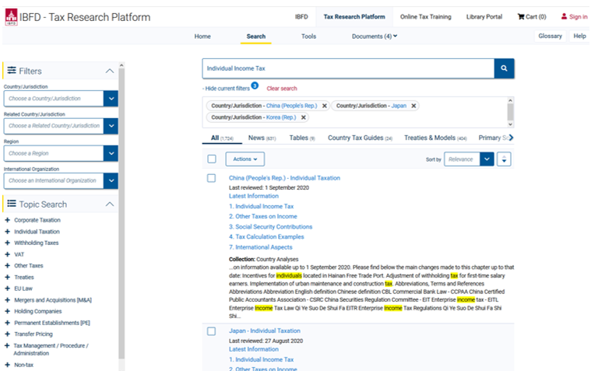591x371 pixels.
Task: Expand Transfer Pricing topic plus icon
Action: (7, 334)
